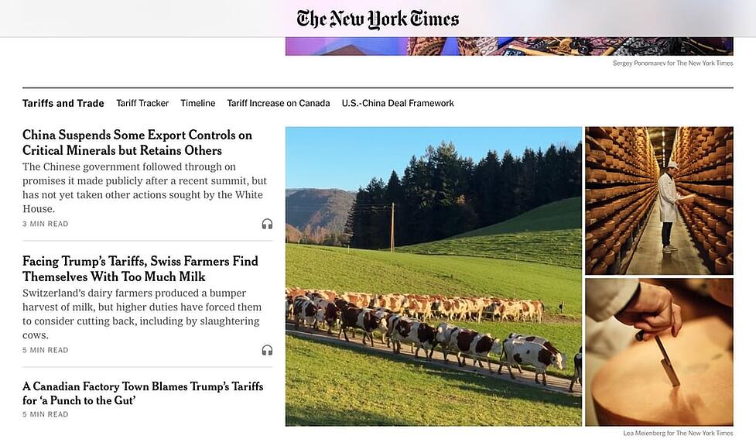The width and height of the screenshot is (756, 446).
Task: Open China Suspends Some Export Controls headline
Action: pos(137,142)
